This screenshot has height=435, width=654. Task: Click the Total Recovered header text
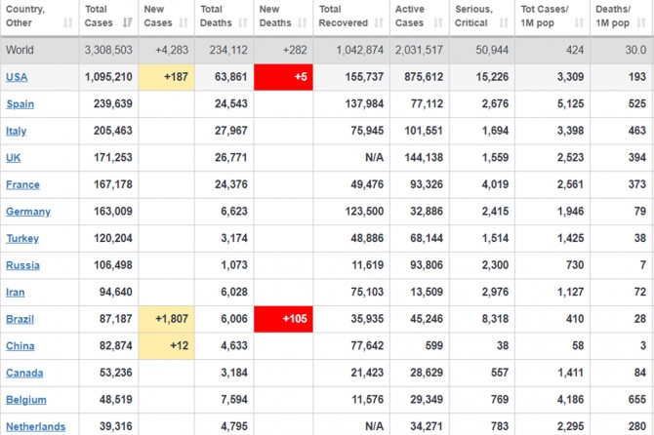pyautogui.click(x=343, y=16)
